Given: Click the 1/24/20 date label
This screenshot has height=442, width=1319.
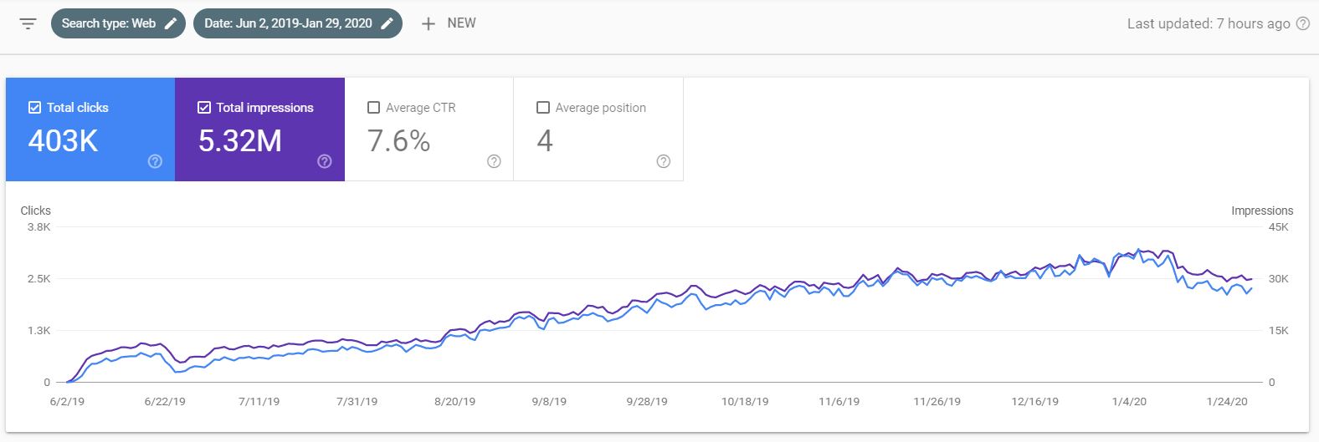Looking at the screenshot, I should point(1227,402).
